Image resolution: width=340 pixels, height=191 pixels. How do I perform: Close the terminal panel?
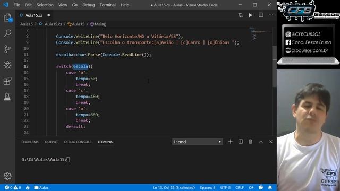271,142
